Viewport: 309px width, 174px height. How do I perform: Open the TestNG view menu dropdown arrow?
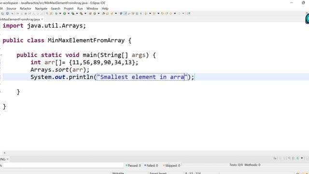[302, 158]
